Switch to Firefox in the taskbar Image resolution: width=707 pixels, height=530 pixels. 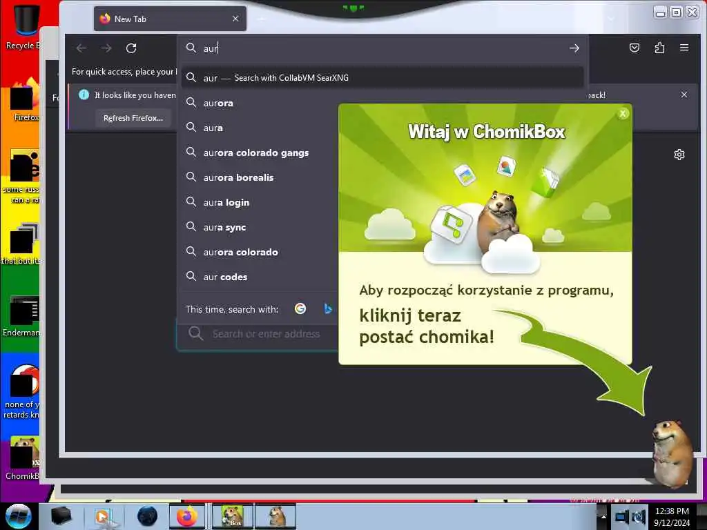point(188,516)
